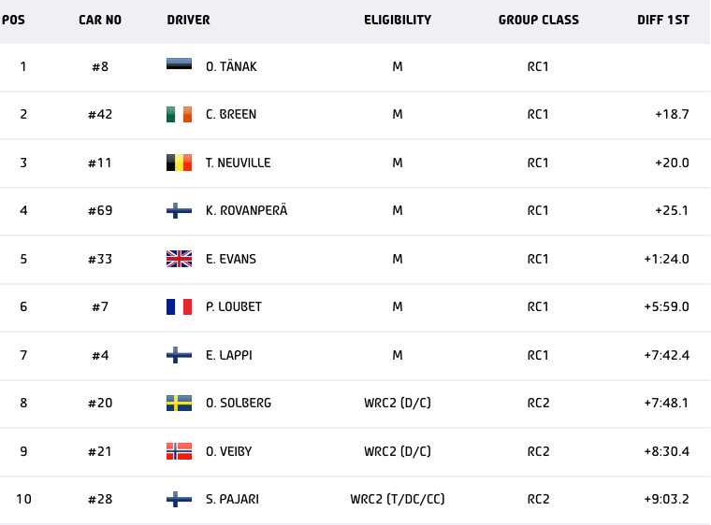
Task: Click the Irish flag beside C. Breen
Action: pyautogui.click(x=179, y=114)
